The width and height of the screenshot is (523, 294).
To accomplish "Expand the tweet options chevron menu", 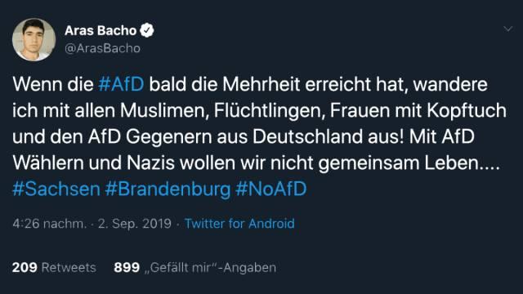I will tap(508, 29).
